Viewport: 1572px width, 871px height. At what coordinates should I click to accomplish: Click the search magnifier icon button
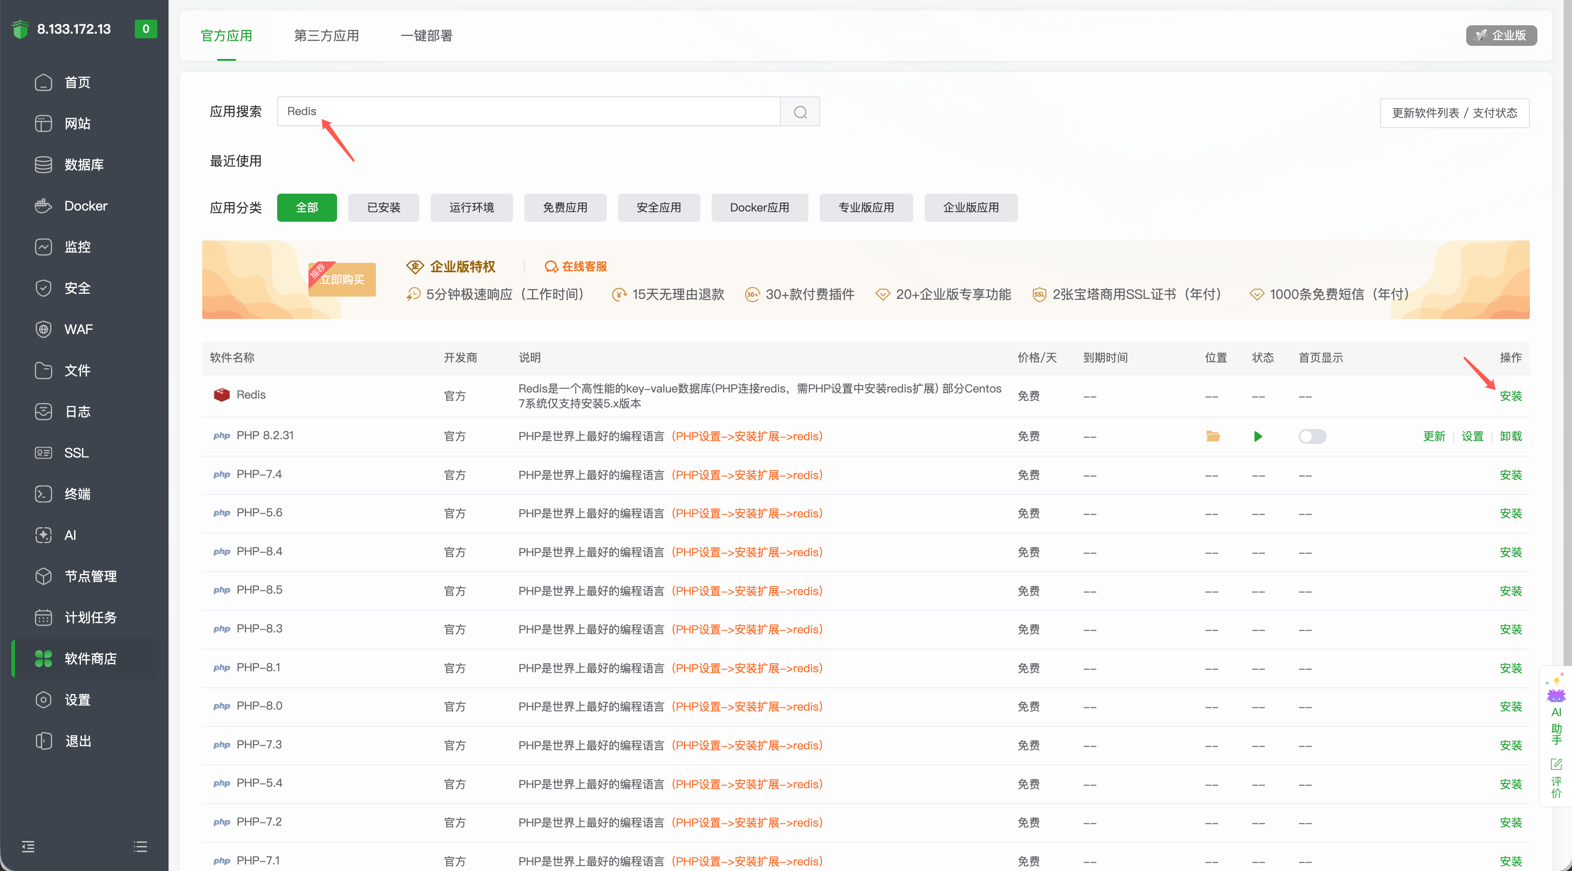click(x=800, y=112)
